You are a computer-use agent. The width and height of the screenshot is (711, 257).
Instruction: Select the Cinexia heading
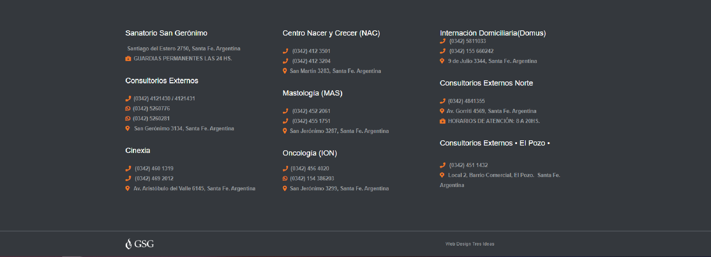click(x=138, y=151)
